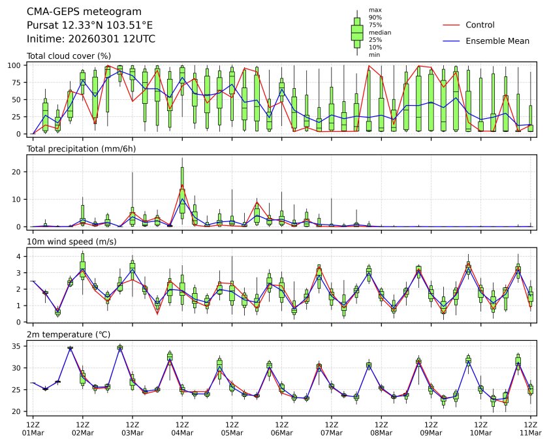The height and width of the screenshot is (444, 549).
Task: Select the "Control" legend label
Action: click(480, 25)
